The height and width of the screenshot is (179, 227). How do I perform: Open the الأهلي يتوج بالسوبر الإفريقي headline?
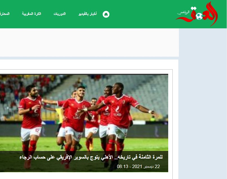91,157
